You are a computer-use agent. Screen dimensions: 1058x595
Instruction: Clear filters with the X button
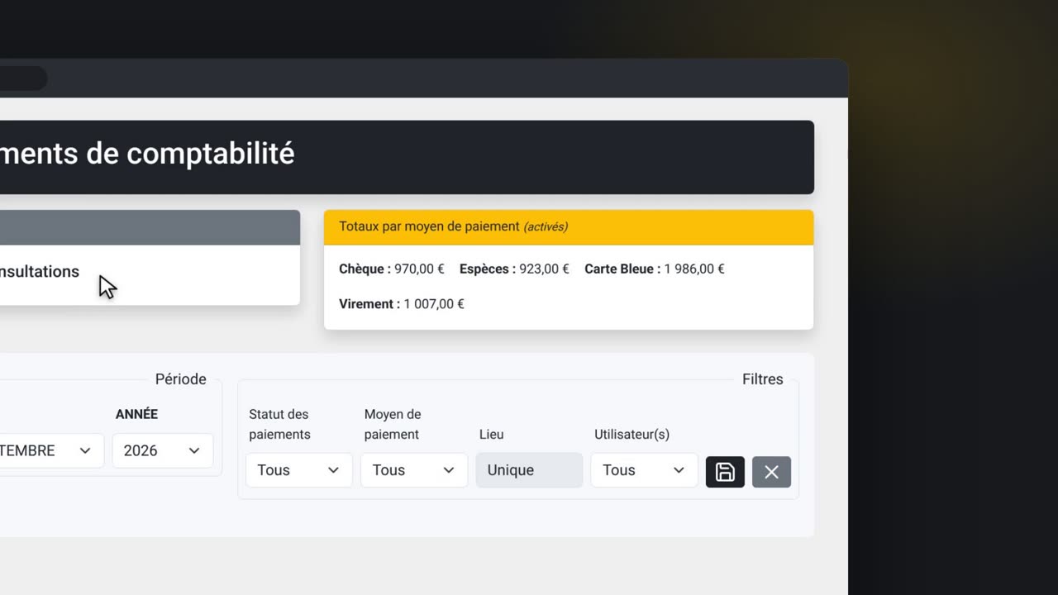(x=771, y=472)
